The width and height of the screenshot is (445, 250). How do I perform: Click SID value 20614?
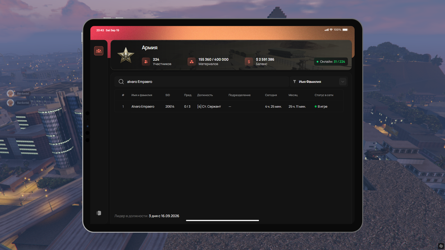click(x=170, y=107)
